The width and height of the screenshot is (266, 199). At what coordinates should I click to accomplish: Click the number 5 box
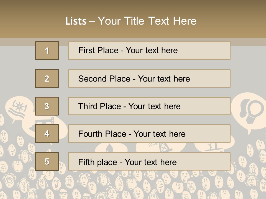click(x=47, y=161)
